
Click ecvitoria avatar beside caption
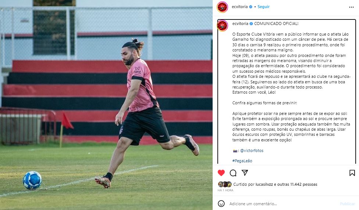click(x=222, y=26)
